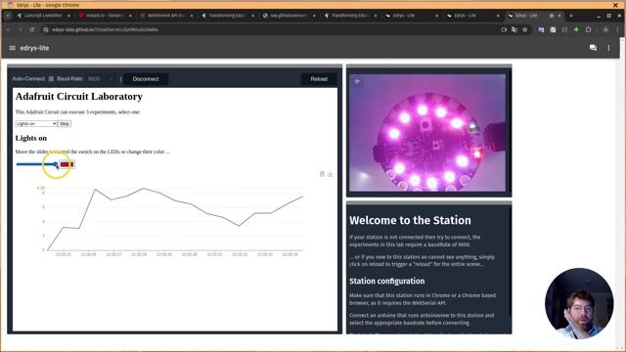Viewport: 626px width, 352px height.
Task: Click the Adafruit Circuit Laboratory heading
Action: pos(79,97)
